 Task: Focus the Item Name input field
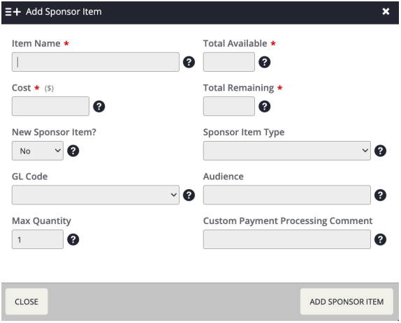(x=96, y=62)
